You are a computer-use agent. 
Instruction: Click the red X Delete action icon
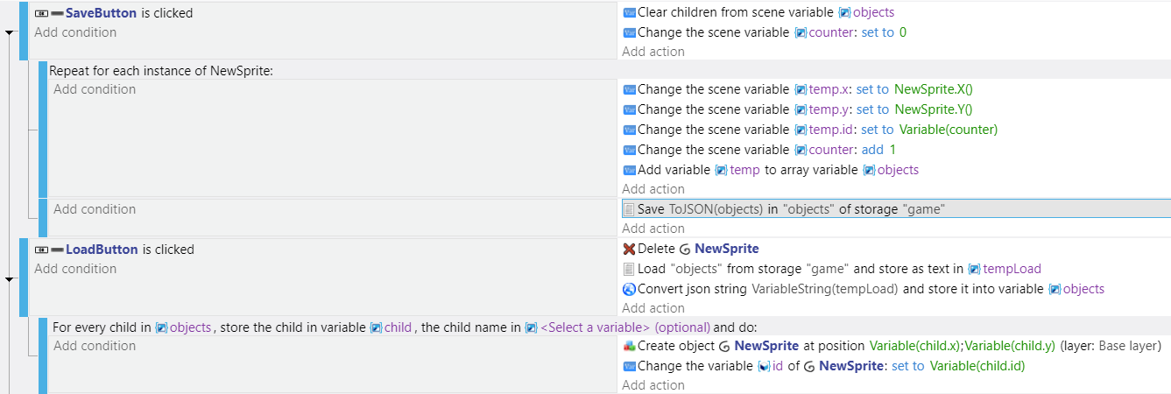coord(629,249)
